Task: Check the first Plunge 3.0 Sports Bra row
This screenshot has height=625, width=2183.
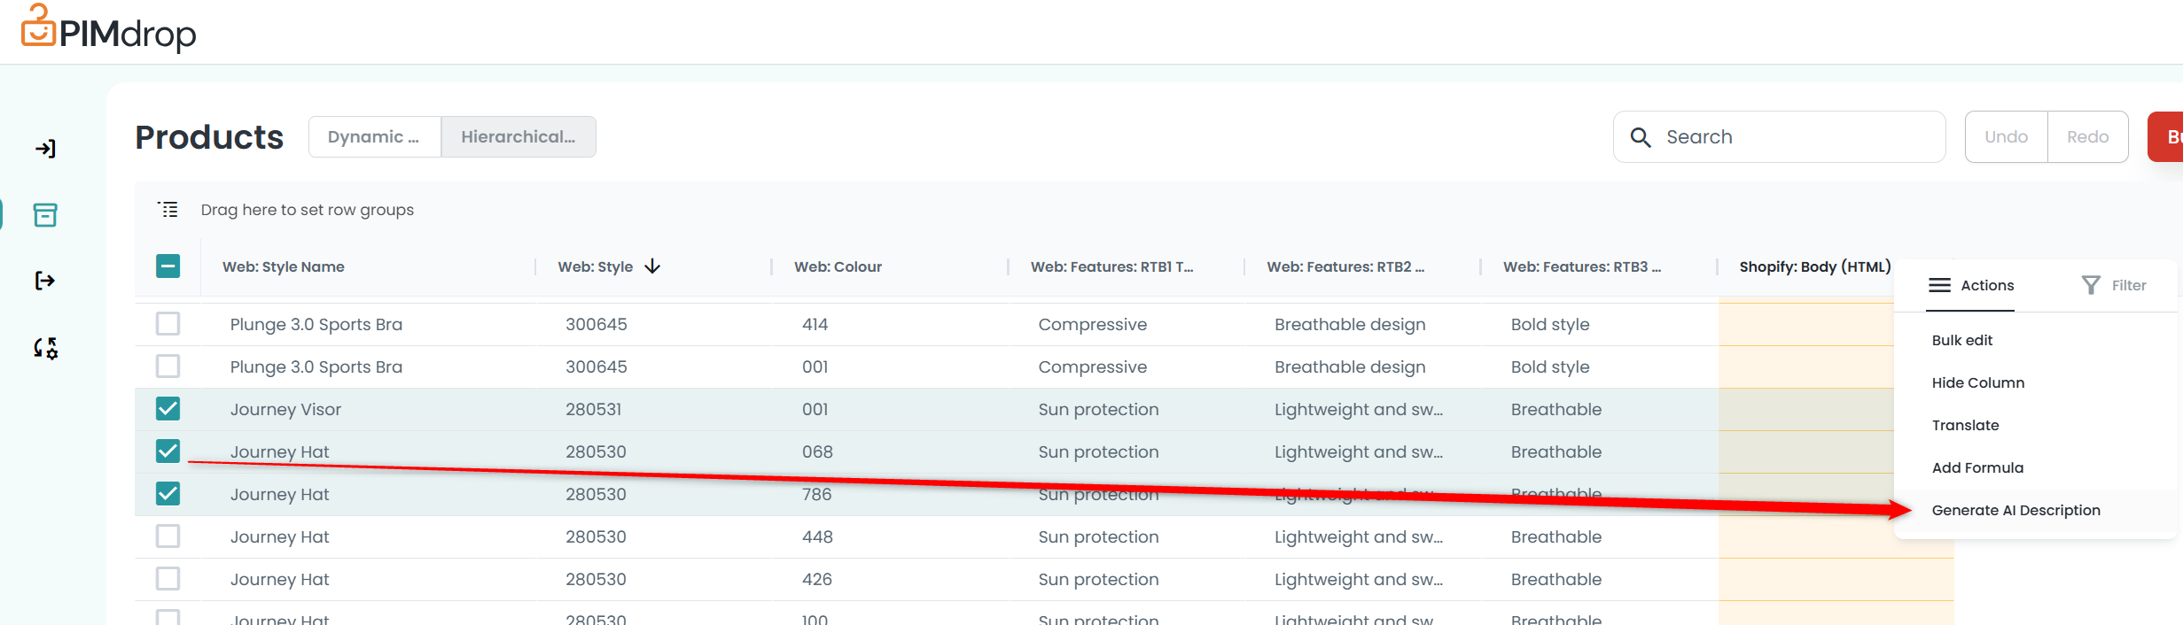Action: 168,324
